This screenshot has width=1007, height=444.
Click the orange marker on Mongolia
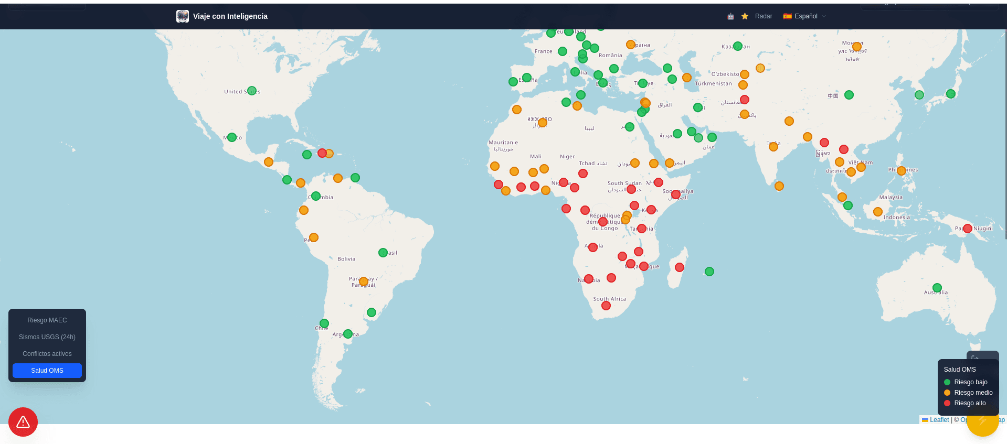coord(857,47)
